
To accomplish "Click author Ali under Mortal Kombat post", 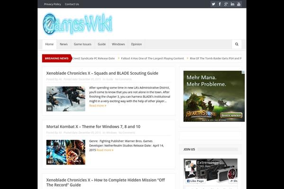I will click(60, 133).
